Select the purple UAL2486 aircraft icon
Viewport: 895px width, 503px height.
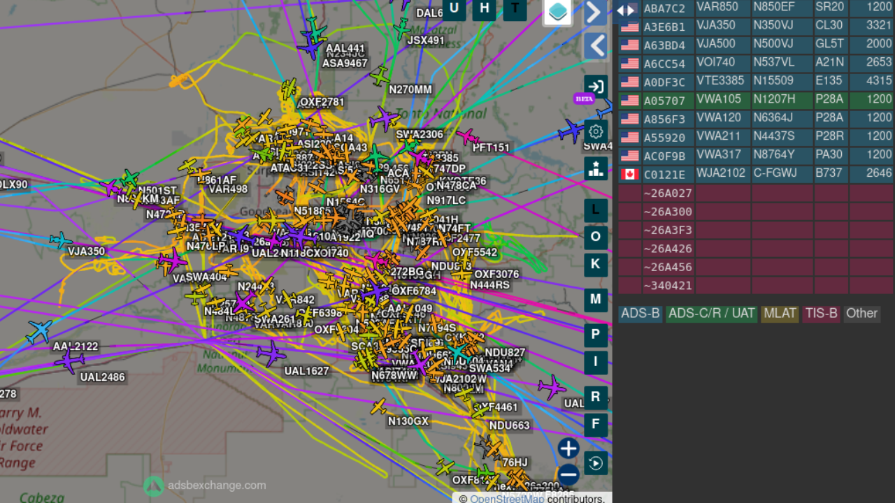(69, 360)
